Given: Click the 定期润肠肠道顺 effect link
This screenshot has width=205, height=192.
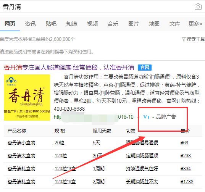Looking at the screenshot, I should point(142,155).
